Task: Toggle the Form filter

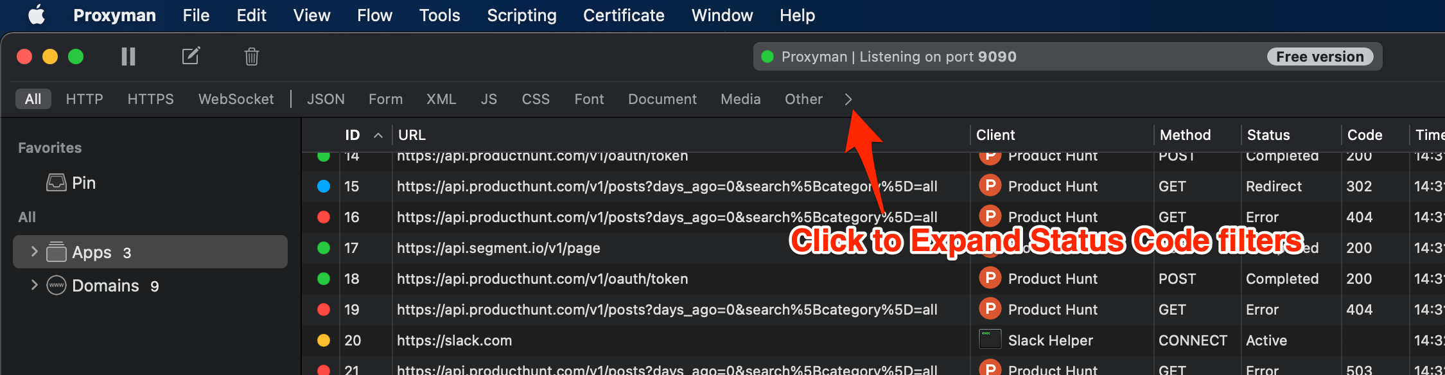Action: click(x=385, y=99)
